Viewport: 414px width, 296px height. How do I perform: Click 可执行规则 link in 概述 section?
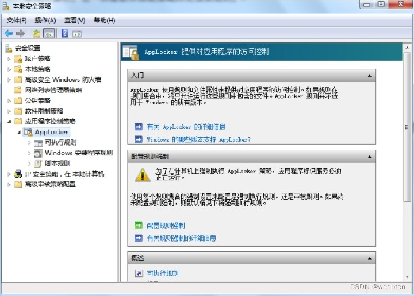[x=163, y=274]
